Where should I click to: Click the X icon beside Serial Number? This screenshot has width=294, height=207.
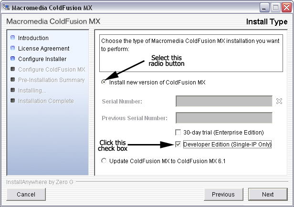point(279,101)
